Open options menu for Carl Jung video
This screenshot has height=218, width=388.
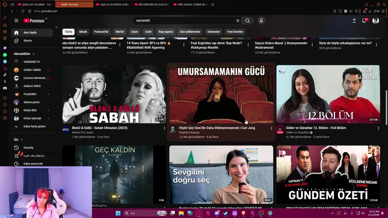coord(271,128)
